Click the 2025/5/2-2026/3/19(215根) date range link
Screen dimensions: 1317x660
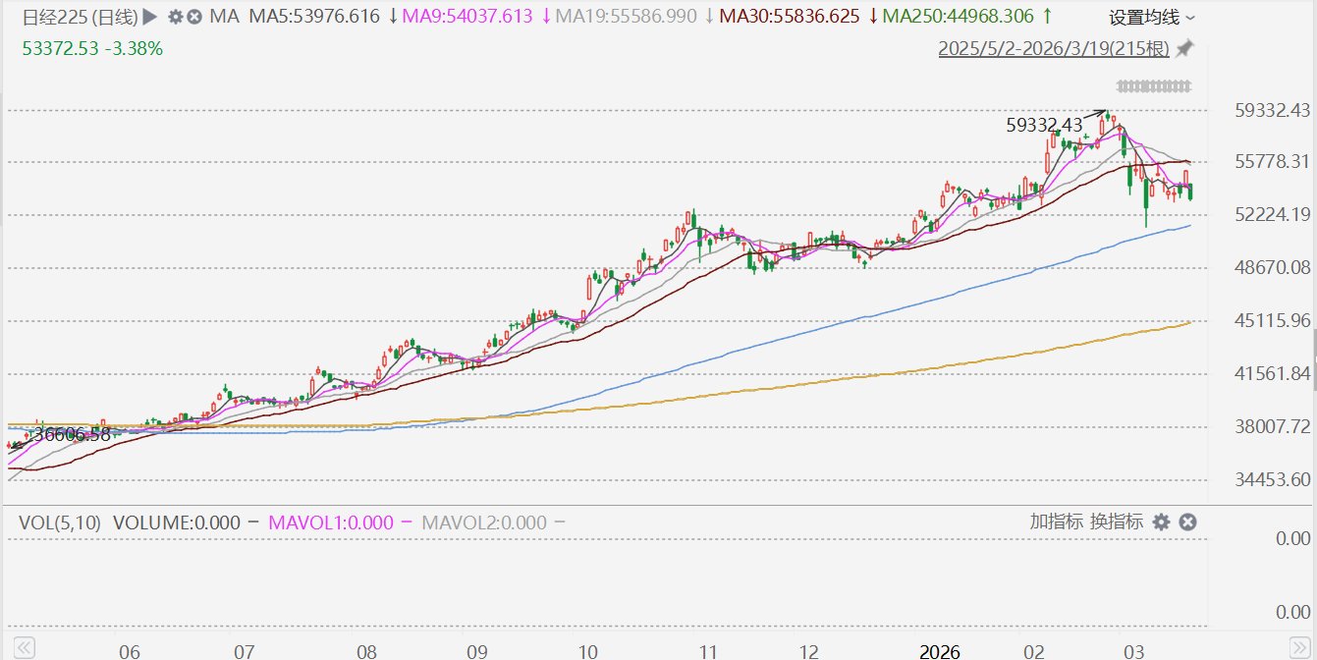coord(1054,48)
